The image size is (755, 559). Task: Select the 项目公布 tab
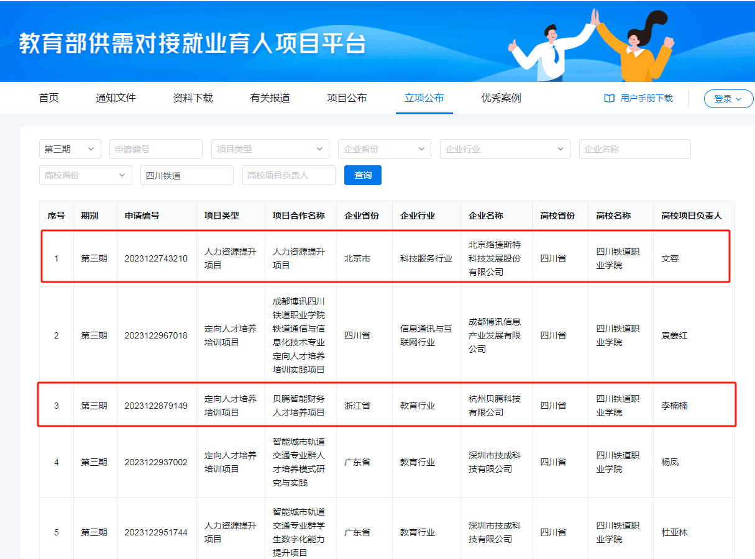347,98
